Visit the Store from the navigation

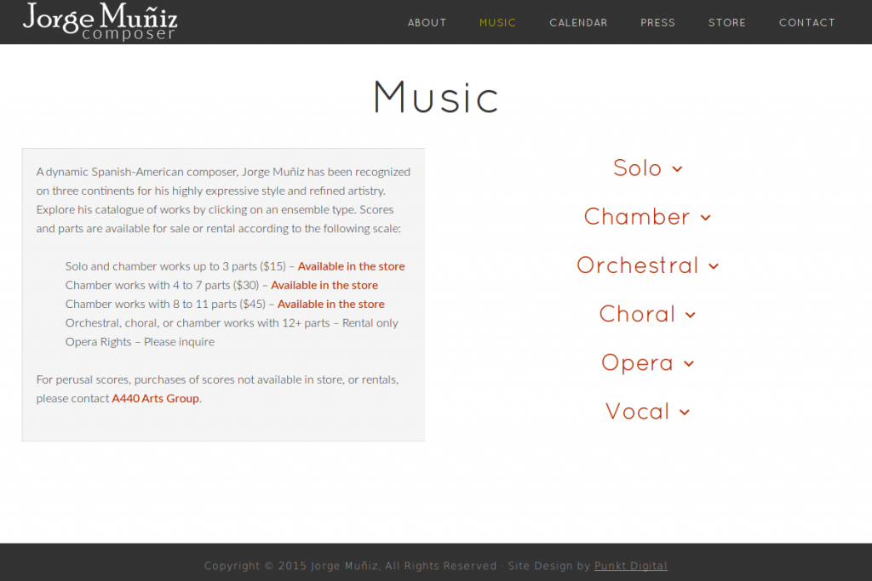click(x=727, y=23)
